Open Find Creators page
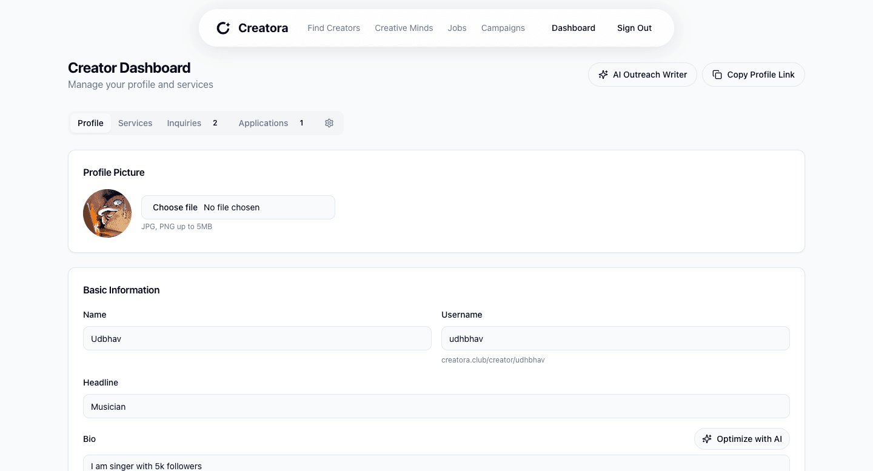 pos(333,28)
